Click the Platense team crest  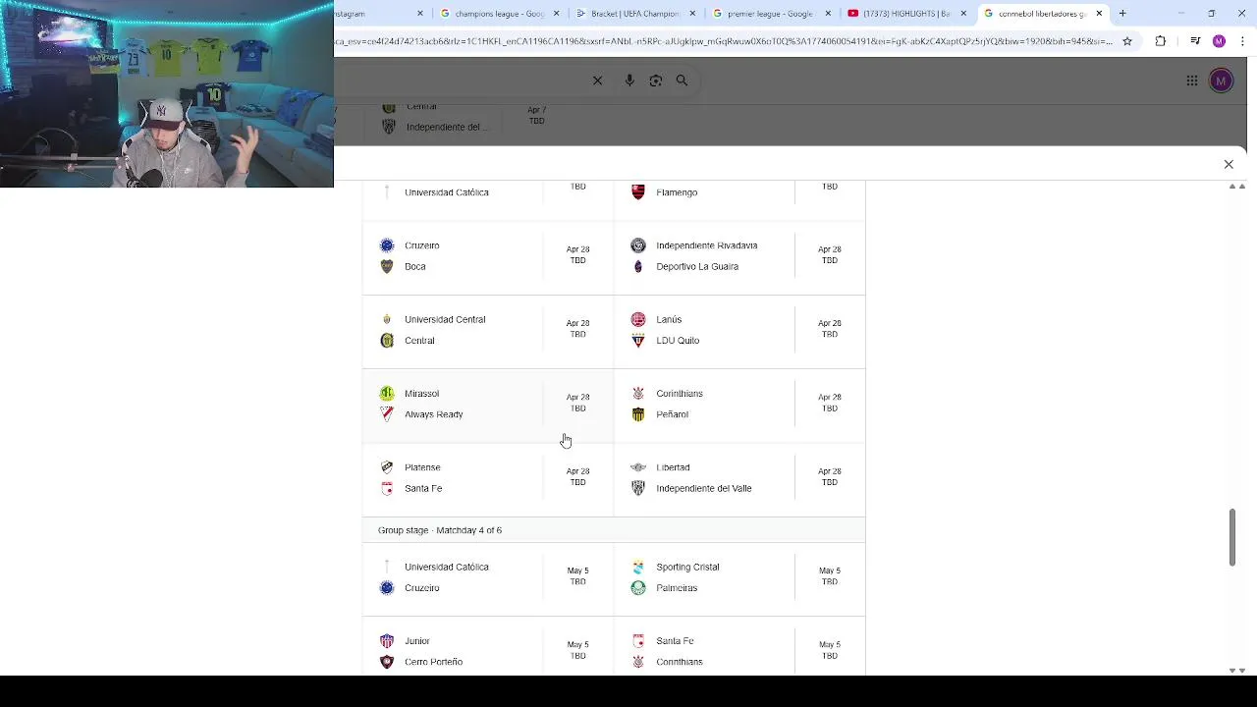click(387, 467)
